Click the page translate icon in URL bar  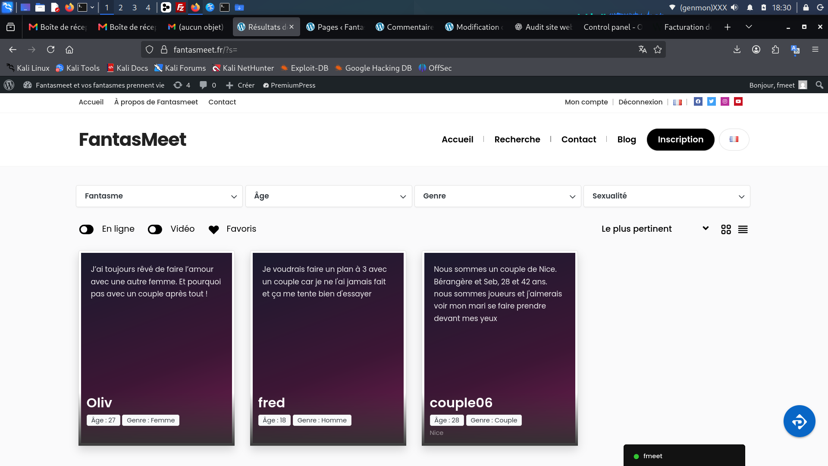(643, 50)
